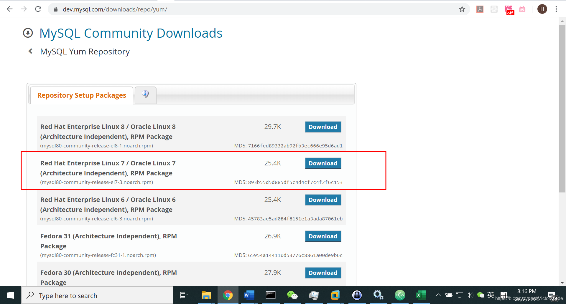Click the pink clapperboard 'off' extension

pyautogui.click(x=509, y=10)
